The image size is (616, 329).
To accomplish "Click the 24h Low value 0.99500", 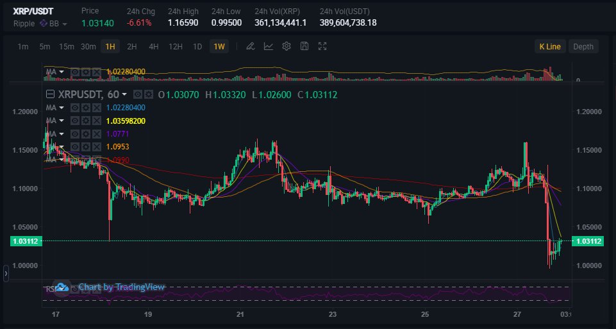I will tap(226, 23).
